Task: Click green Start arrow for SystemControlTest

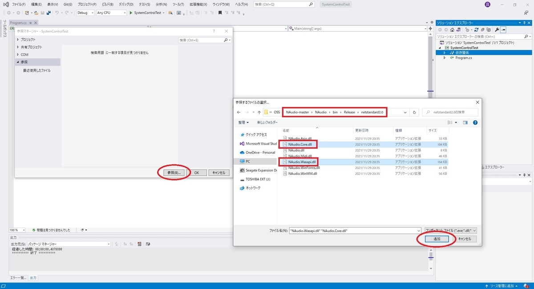Action: point(131,13)
